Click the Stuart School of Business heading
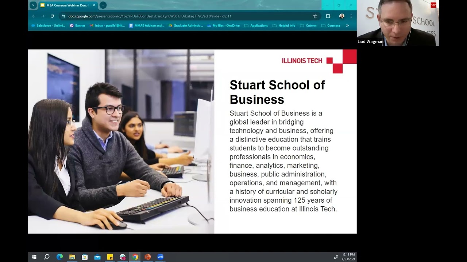Image resolution: width=467 pixels, height=262 pixels. click(277, 92)
